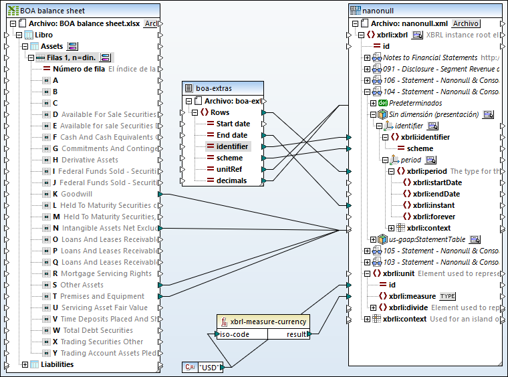The height and width of the screenshot is (377, 508).
Task: Click the settings icon next to Assets
Action: 73,46
